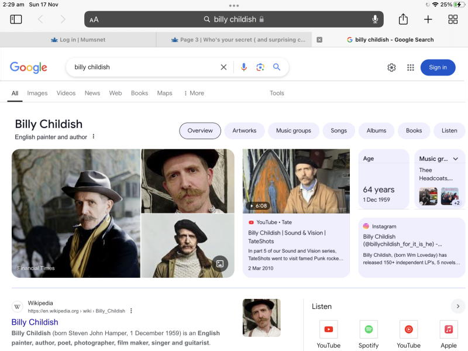
Task: Open the Wikipedia result thumbnail image
Action: [261, 318]
